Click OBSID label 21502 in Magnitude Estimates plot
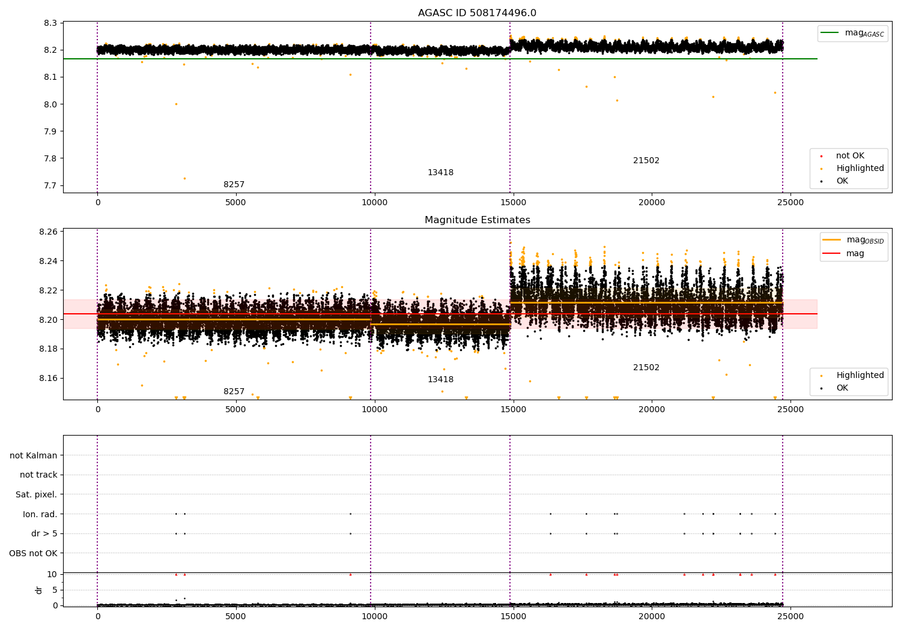This screenshot has width=901, height=630. coord(646,368)
